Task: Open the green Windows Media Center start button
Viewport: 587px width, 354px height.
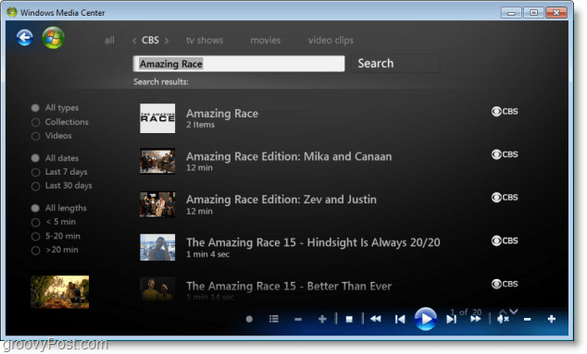Action: point(53,38)
